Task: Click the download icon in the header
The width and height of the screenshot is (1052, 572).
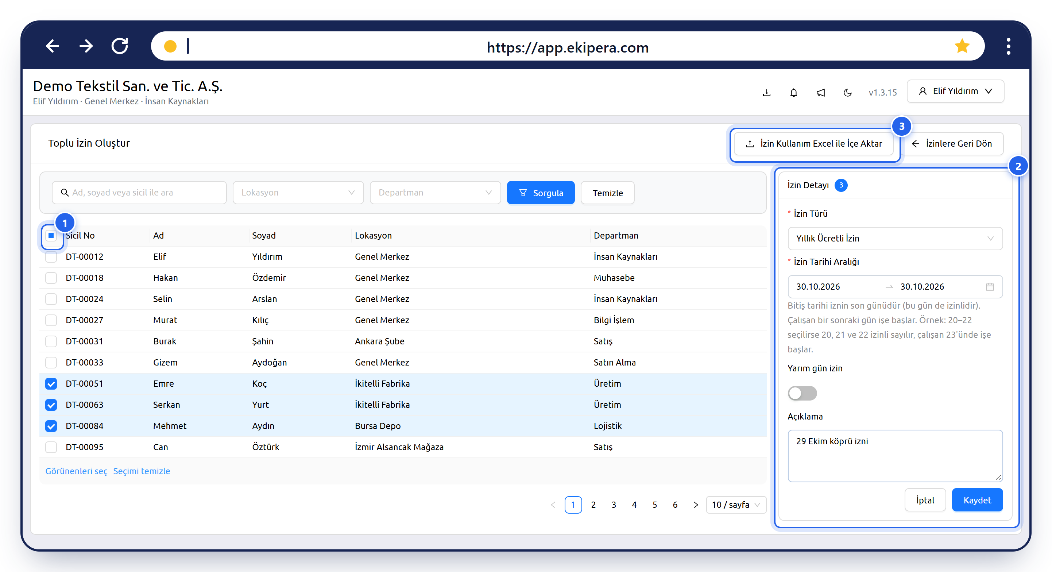Action: [x=766, y=93]
